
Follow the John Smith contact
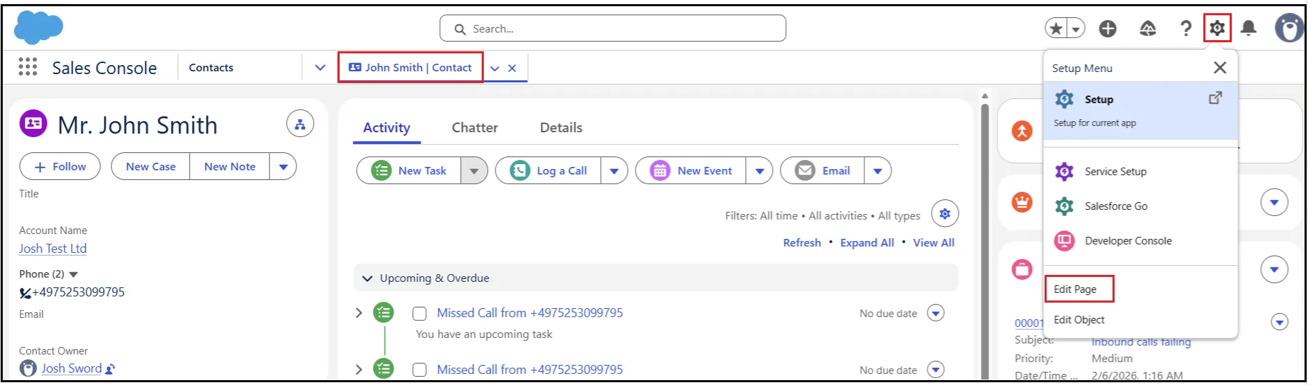click(x=60, y=167)
